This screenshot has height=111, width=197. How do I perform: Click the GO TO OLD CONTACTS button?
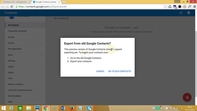click(119, 71)
